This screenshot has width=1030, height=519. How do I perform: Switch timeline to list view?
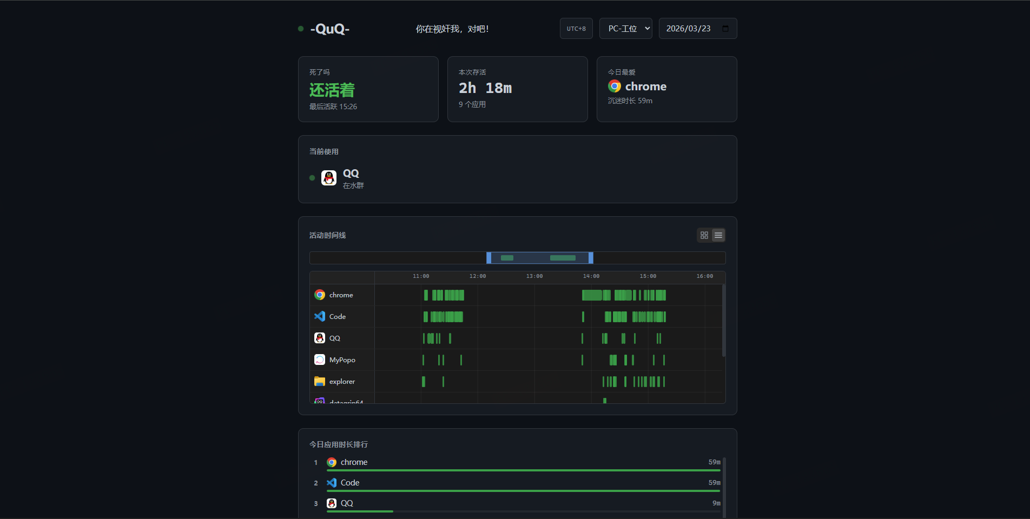point(718,235)
